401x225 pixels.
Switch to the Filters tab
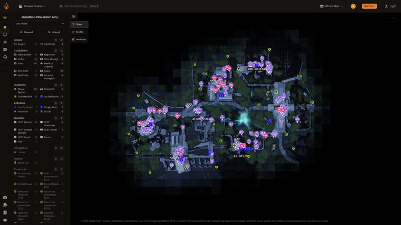point(79,25)
